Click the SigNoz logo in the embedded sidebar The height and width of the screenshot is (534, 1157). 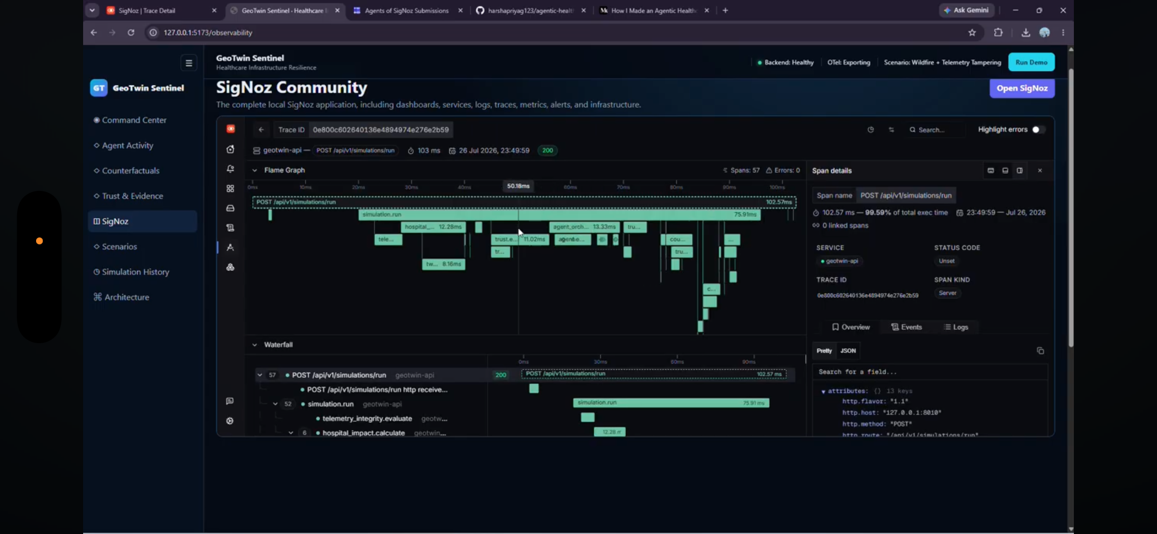point(230,129)
